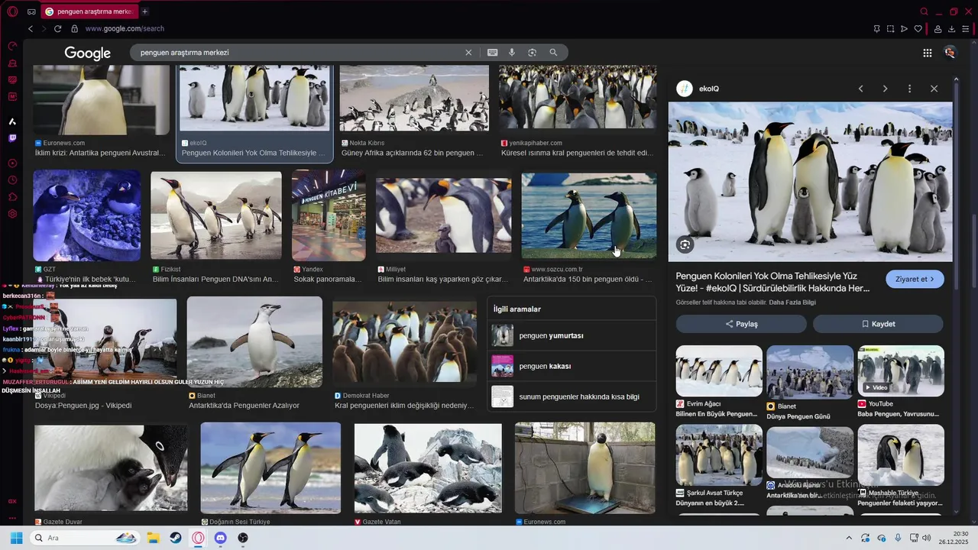Search inside image with Lens overlay button
978x550 pixels.
click(685, 244)
